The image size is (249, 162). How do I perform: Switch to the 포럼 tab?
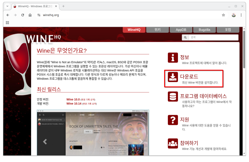[x=228, y=30]
